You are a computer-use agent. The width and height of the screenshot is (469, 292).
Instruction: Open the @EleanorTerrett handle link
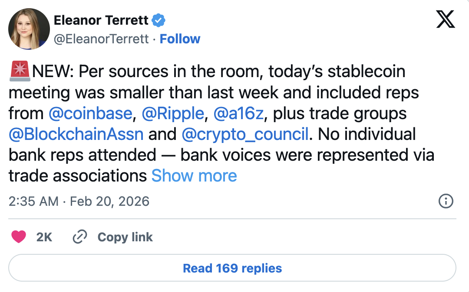click(x=101, y=39)
